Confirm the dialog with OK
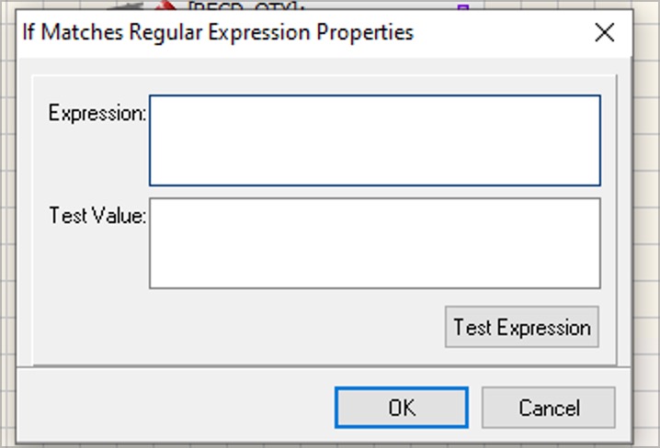660x448 pixels. coord(402,408)
